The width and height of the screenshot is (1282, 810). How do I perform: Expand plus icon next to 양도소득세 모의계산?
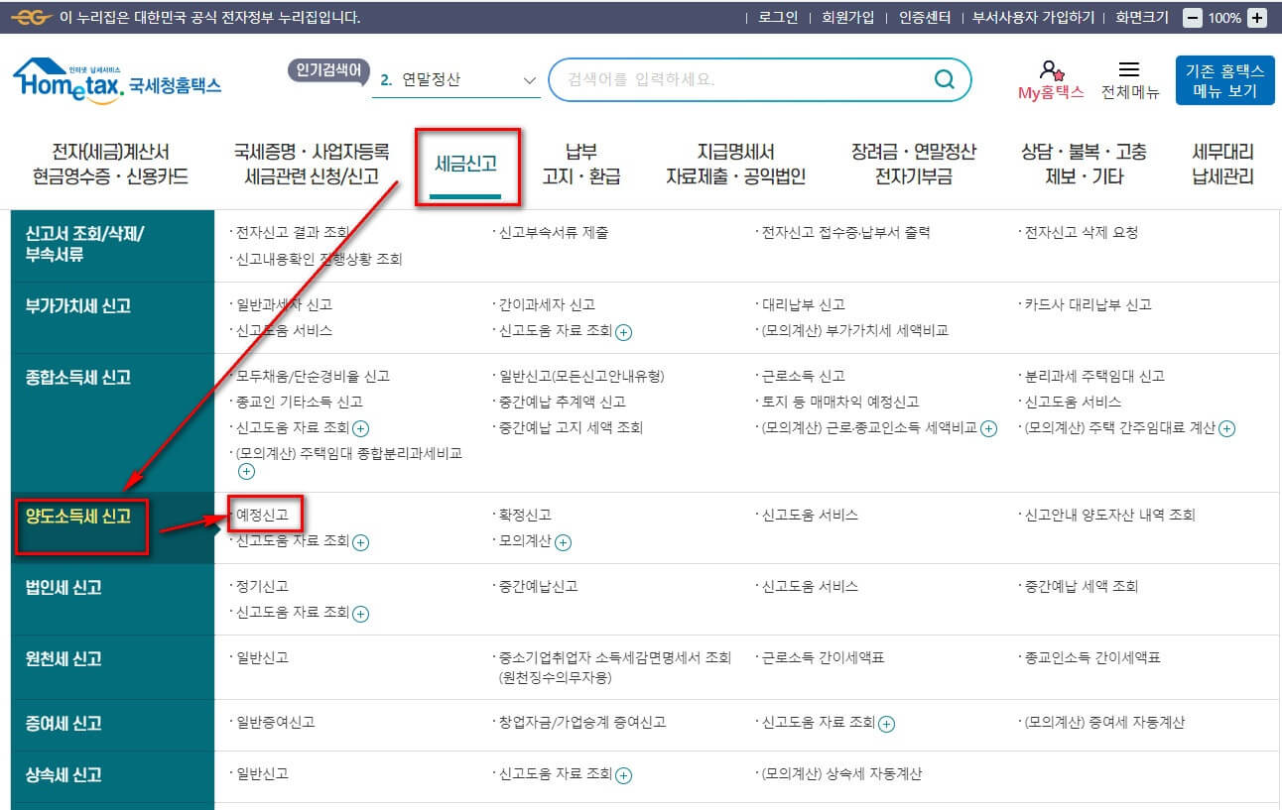click(x=563, y=542)
